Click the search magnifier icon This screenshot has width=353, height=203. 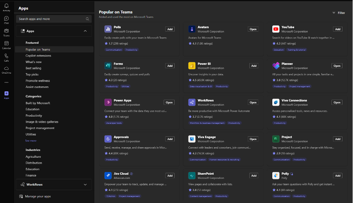tap(87, 19)
